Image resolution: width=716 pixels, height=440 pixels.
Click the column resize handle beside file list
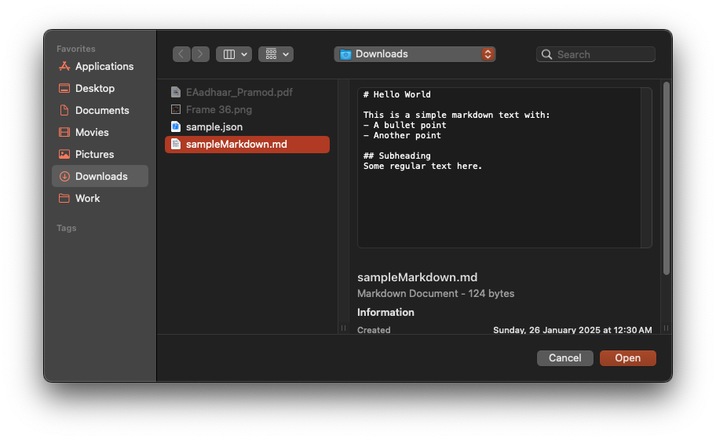(343, 328)
